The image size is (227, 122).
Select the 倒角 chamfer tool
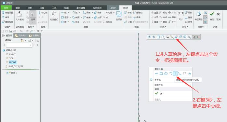click(x=87, y=17)
